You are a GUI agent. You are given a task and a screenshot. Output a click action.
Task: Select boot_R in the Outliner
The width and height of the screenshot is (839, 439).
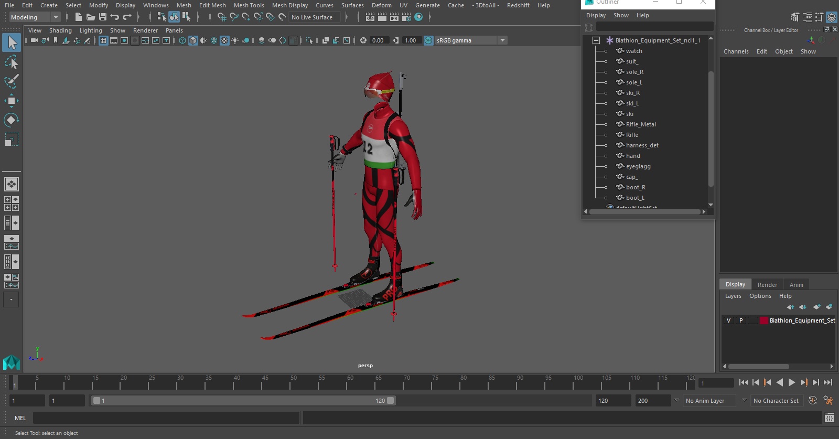coord(636,187)
